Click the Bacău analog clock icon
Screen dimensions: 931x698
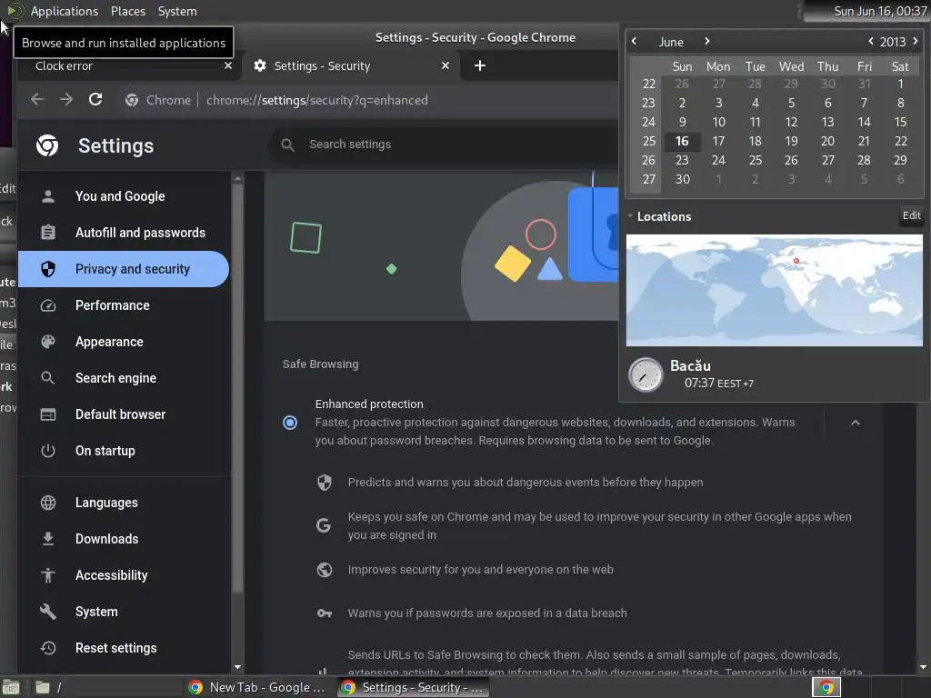[x=646, y=375]
